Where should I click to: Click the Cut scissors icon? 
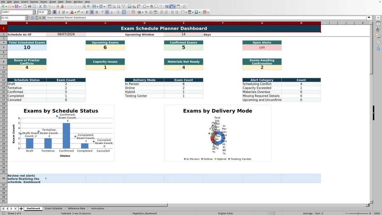[40, 6]
